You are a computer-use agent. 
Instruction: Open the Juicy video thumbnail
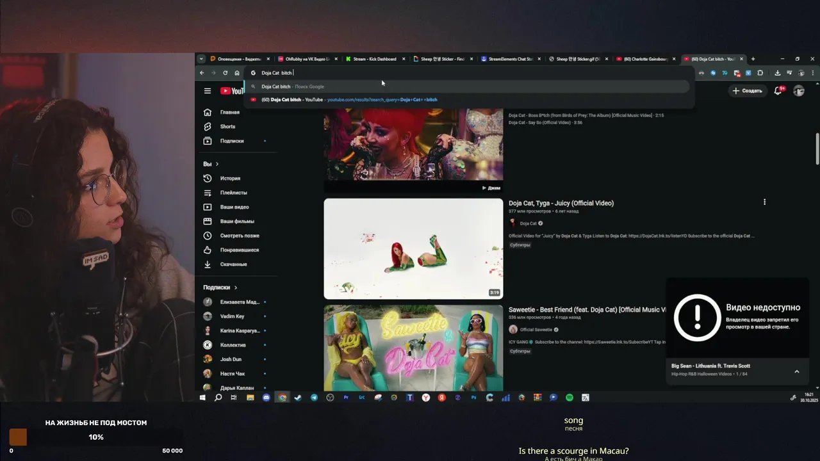pyautogui.click(x=413, y=248)
